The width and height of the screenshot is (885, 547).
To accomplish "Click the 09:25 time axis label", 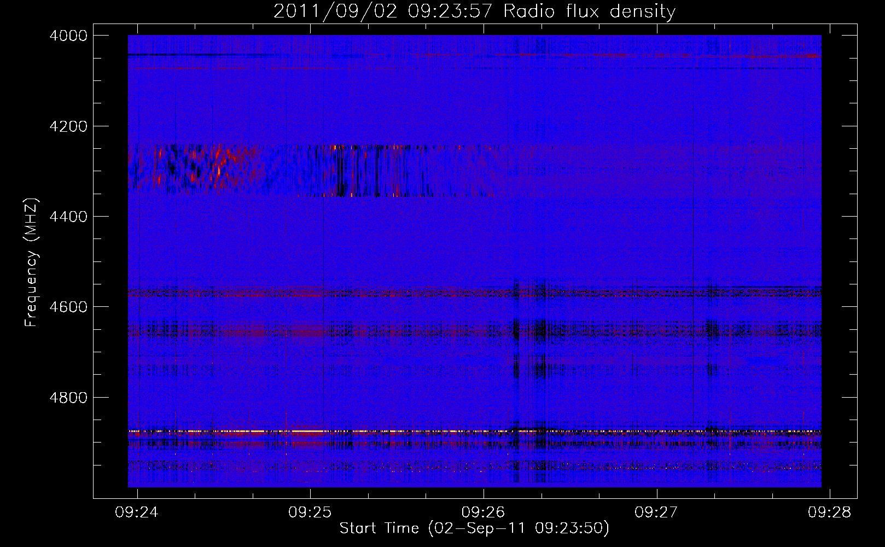I will pos(310,513).
